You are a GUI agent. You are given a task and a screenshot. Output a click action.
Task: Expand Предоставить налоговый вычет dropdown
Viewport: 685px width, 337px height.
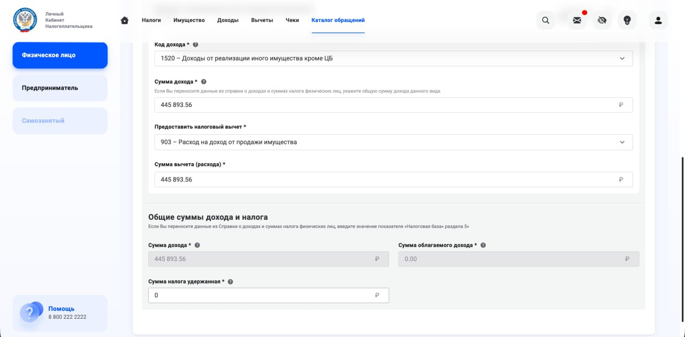click(x=622, y=142)
